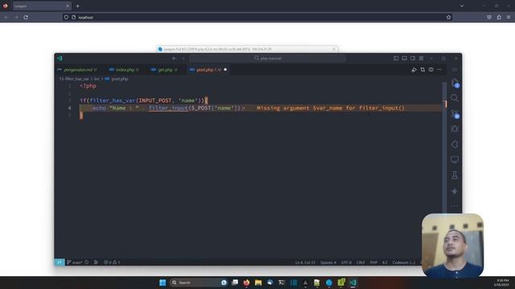
Task: Open the Firefox extensions puzzle icon
Action: click(499, 17)
